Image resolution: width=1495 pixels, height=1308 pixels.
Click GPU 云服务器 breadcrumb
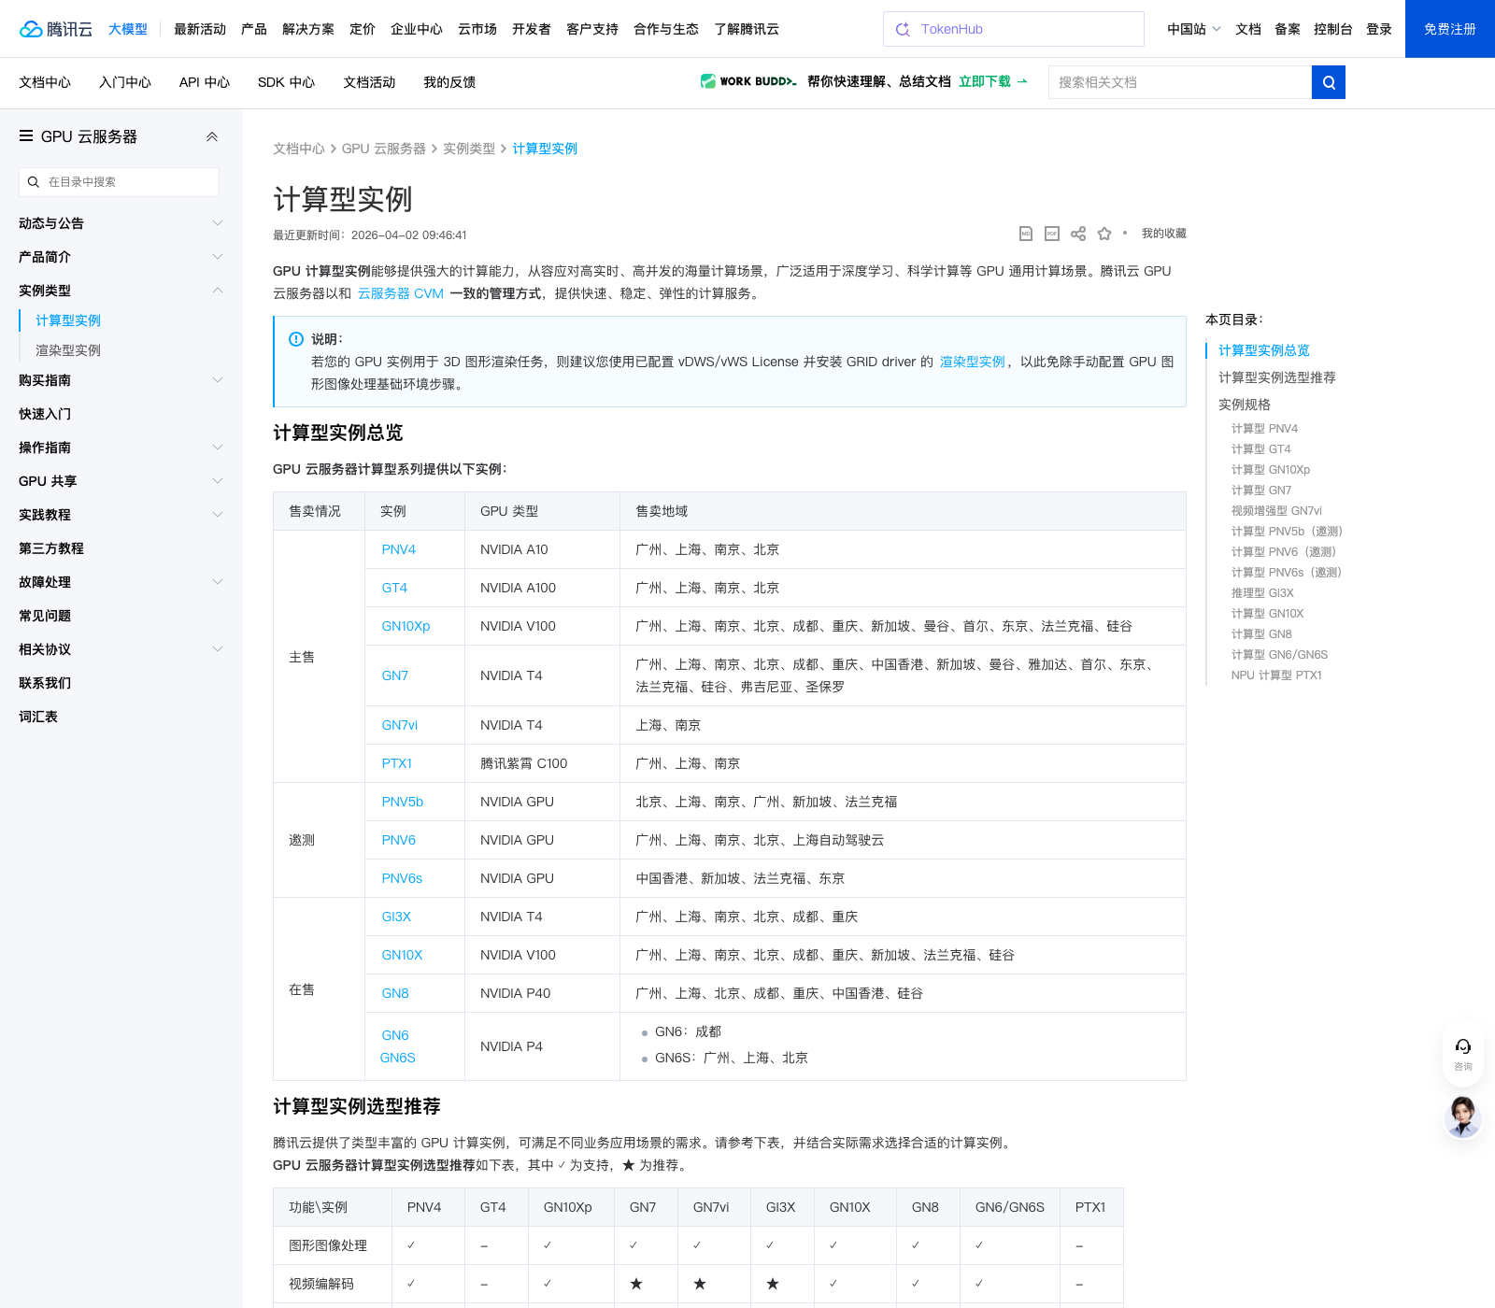tap(384, 149)
